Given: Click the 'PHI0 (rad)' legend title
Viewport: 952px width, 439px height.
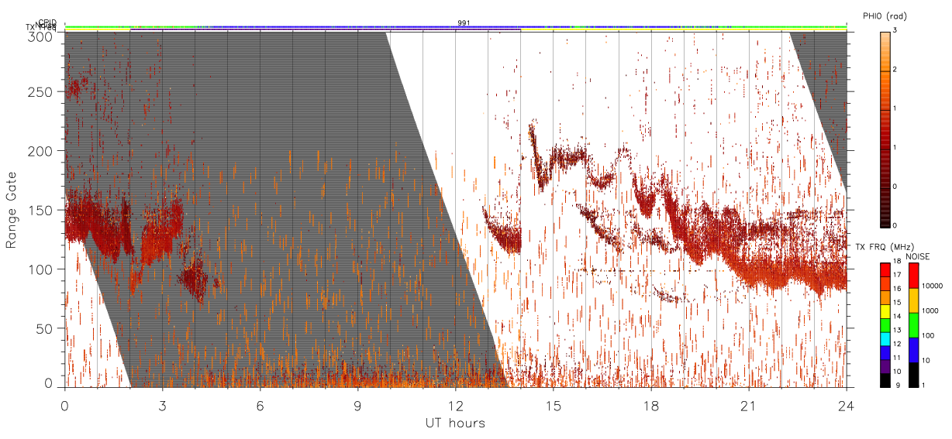Looking at the screenshot, I should (x=885, y=16).
